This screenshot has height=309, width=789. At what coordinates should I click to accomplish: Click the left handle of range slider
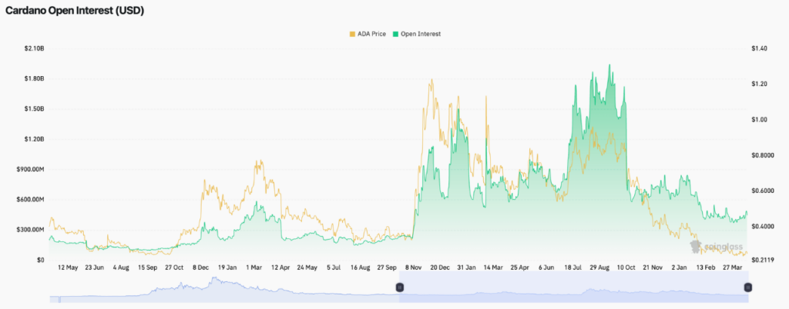point(400,287)
